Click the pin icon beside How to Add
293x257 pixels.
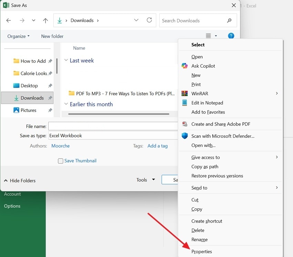[x=50, y=61]
